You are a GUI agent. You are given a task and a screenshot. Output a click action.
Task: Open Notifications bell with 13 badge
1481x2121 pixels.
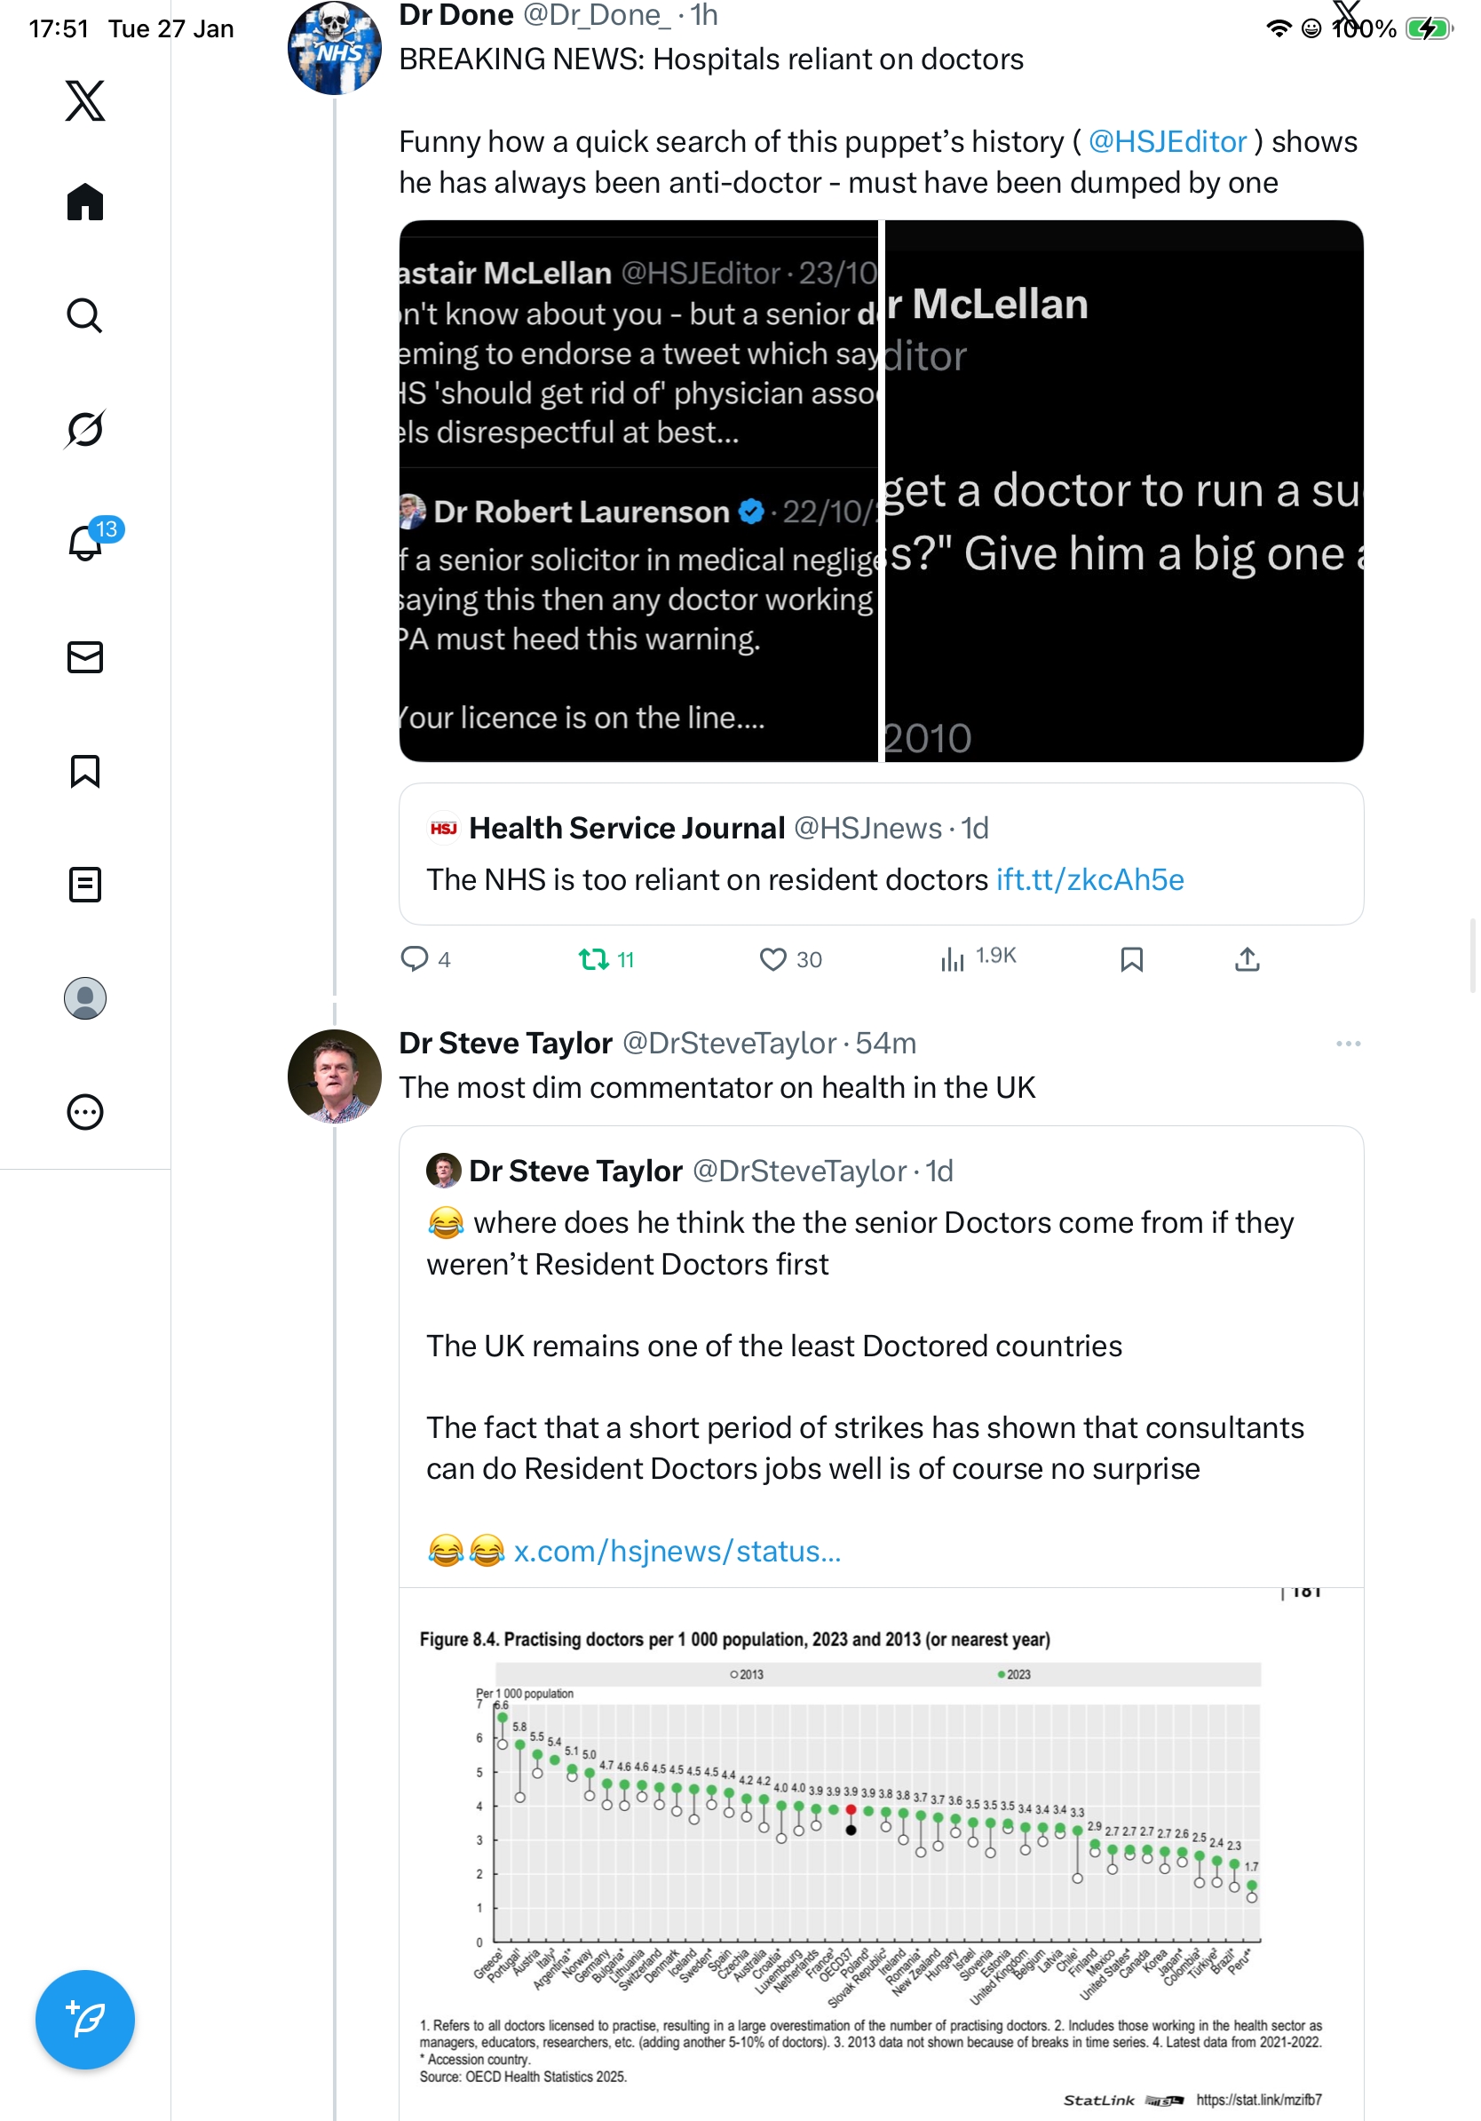[x=86, y=543]
